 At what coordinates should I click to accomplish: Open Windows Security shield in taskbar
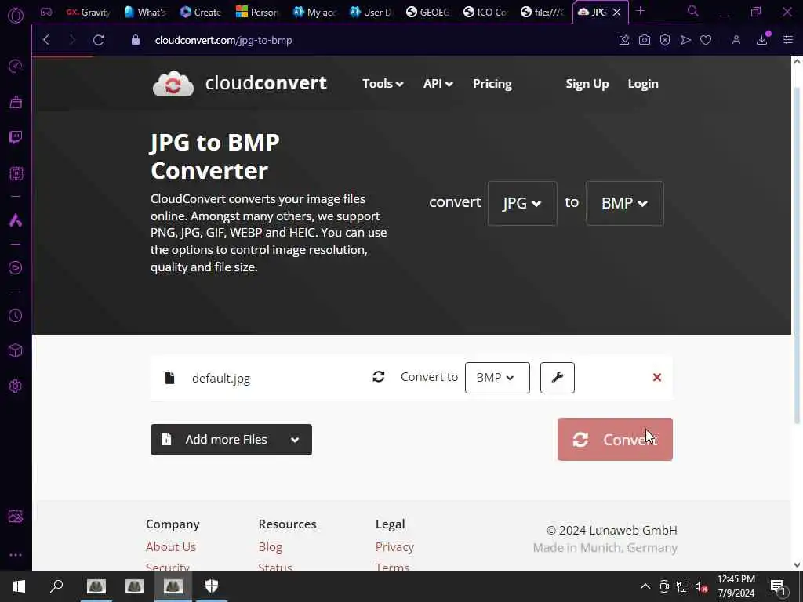tap(212, 586)
